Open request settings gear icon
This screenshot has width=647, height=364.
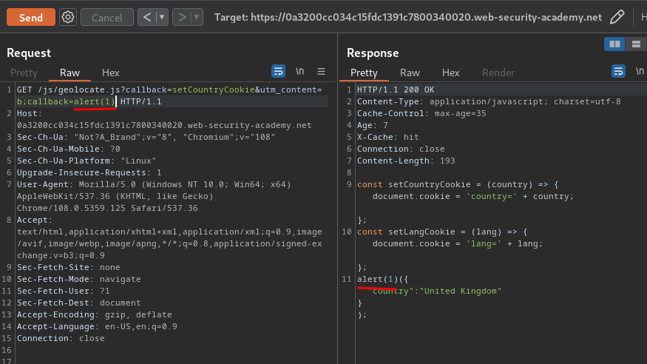68,17
